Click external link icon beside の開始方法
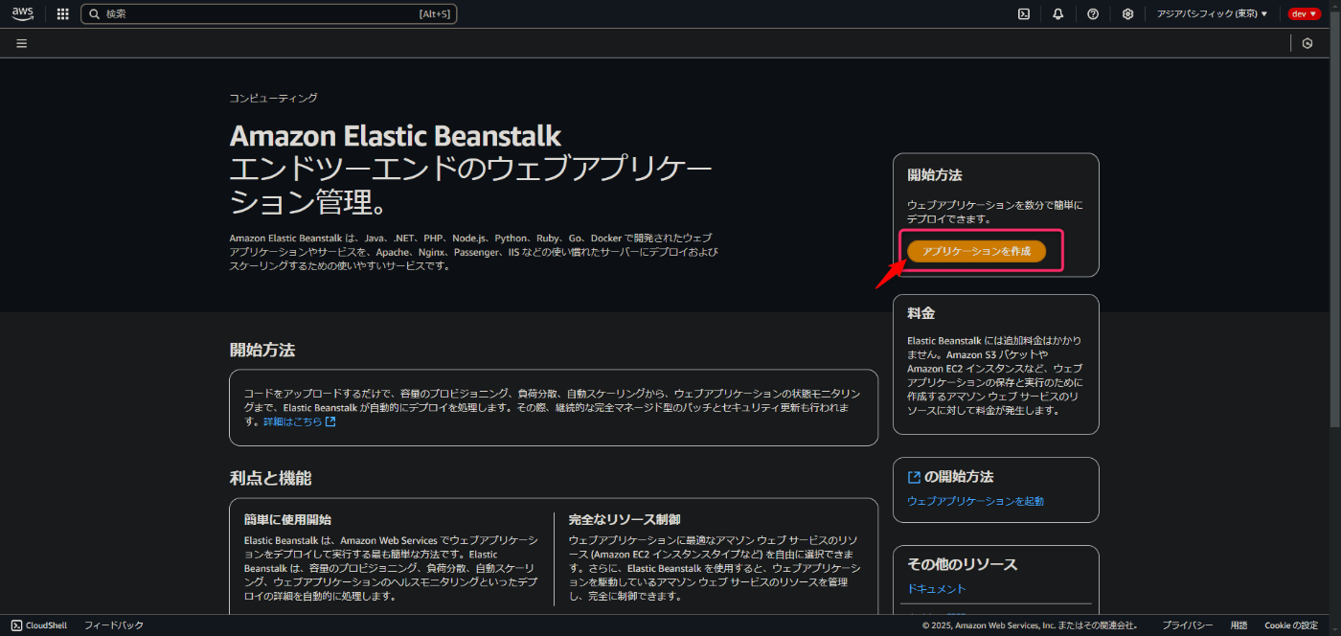The image size is (1341, 636). coord(914,477)
